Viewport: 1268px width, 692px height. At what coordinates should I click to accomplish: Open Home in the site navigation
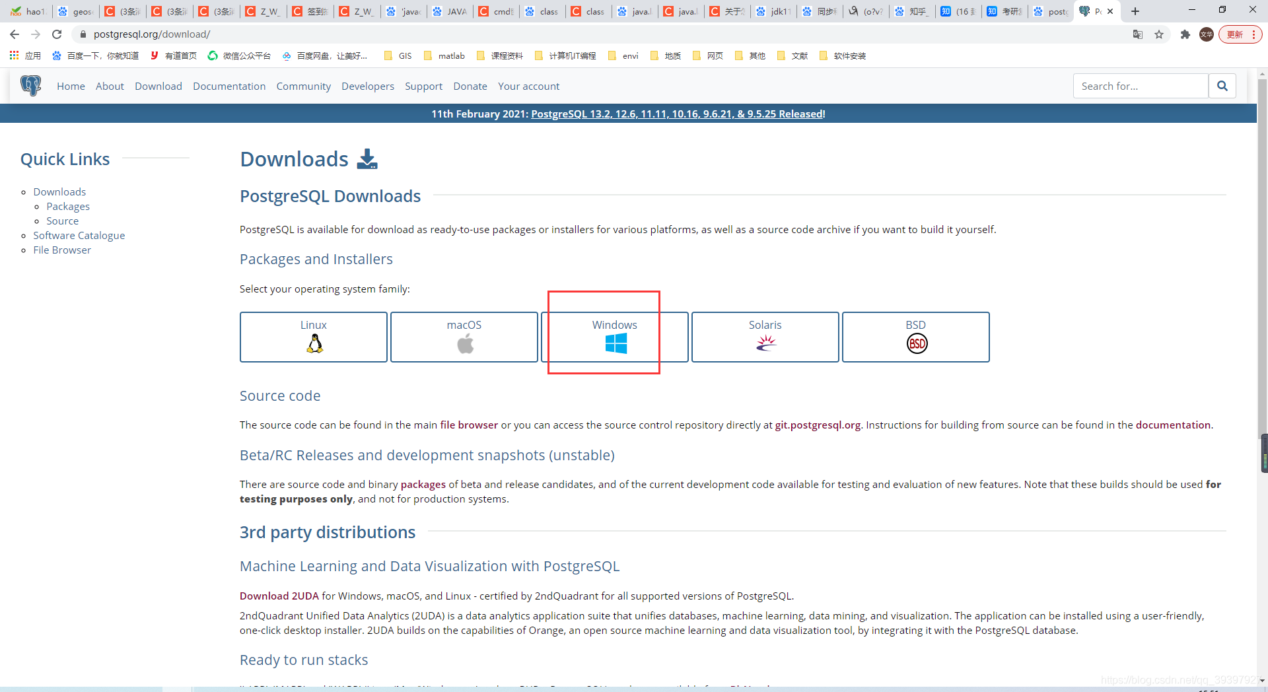(x=71, y=86)
